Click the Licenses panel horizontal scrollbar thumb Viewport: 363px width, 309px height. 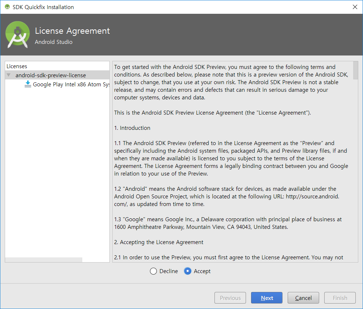coord(43,260)
